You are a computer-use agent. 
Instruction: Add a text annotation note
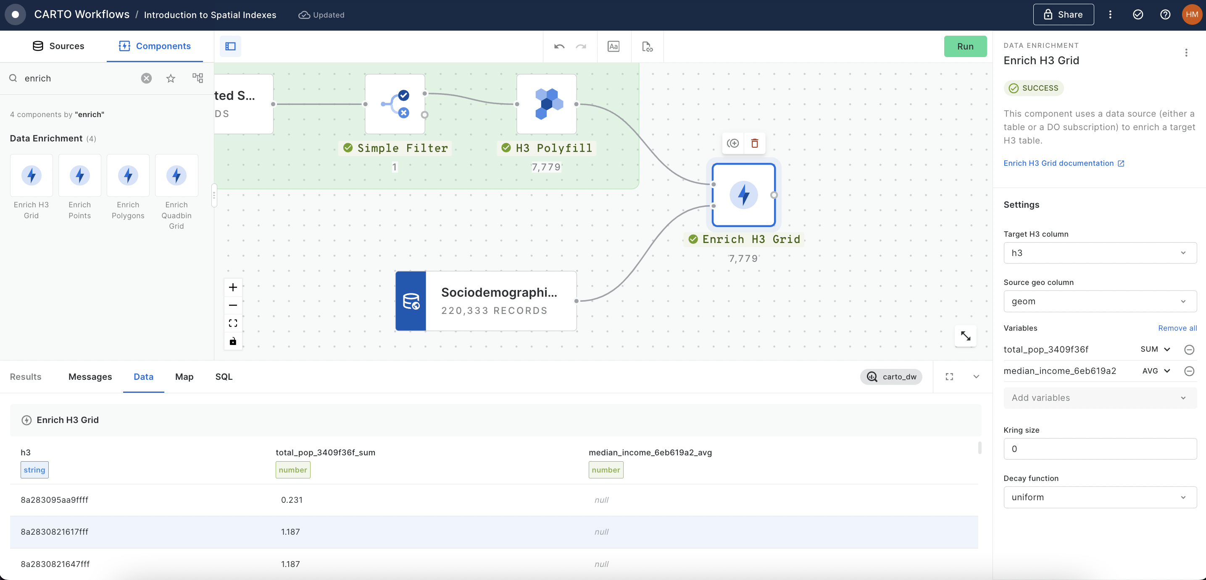point(614,46)
